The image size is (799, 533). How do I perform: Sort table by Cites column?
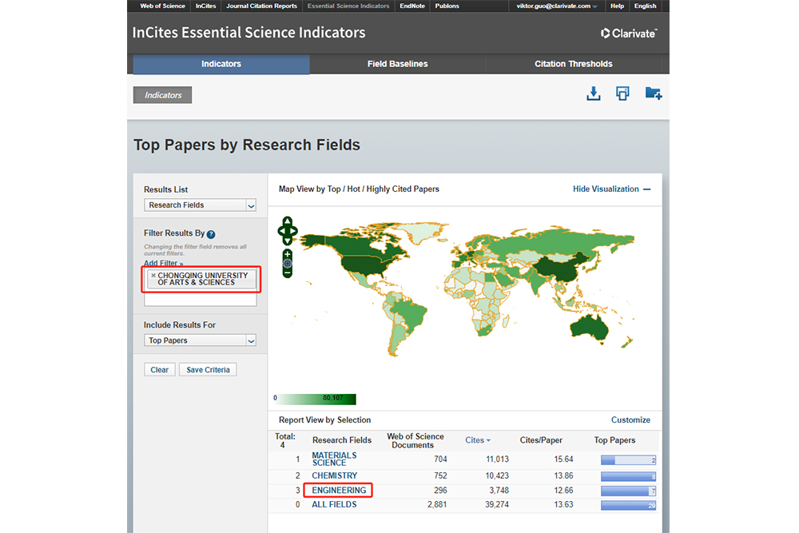[477, 440]
